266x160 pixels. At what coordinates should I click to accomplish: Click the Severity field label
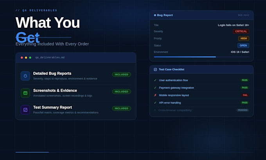[158, 31]
